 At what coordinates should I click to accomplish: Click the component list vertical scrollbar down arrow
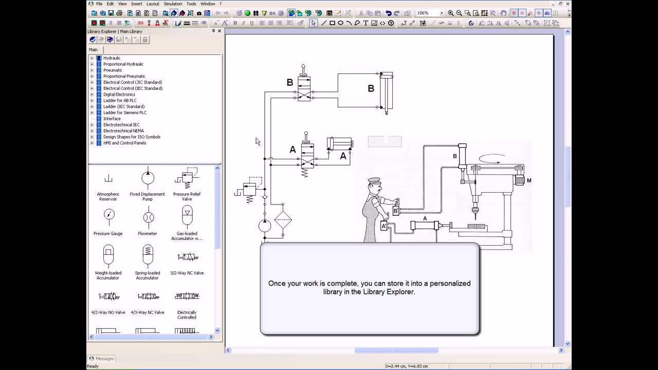(x=217, y=330)
